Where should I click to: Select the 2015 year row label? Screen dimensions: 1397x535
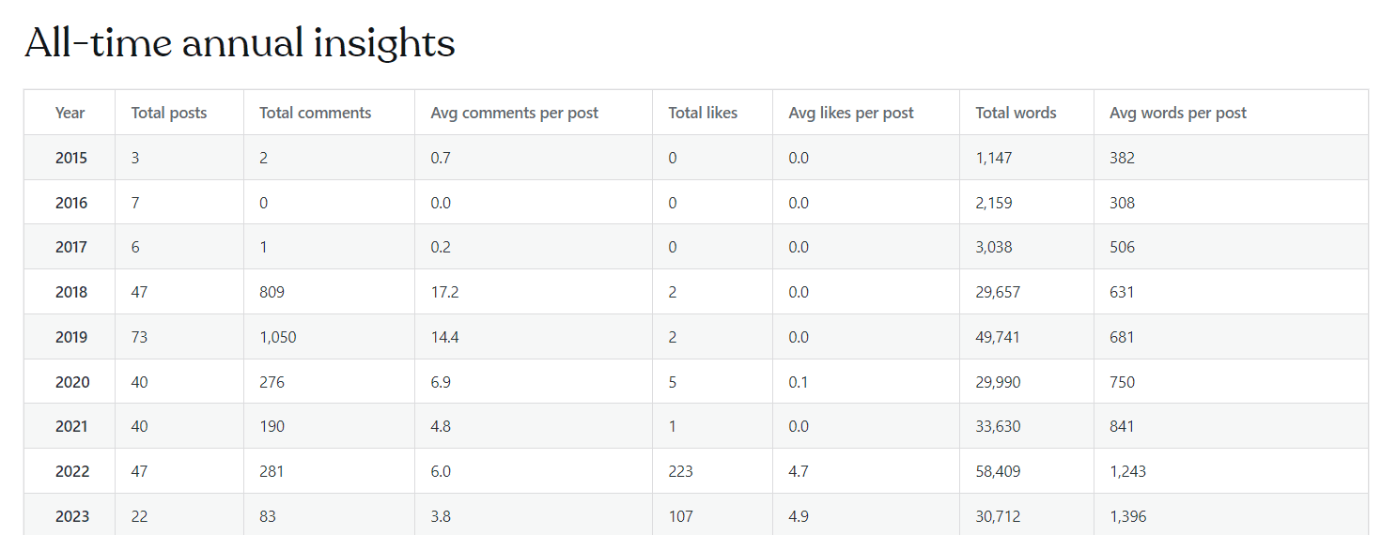tap(70, 158)
